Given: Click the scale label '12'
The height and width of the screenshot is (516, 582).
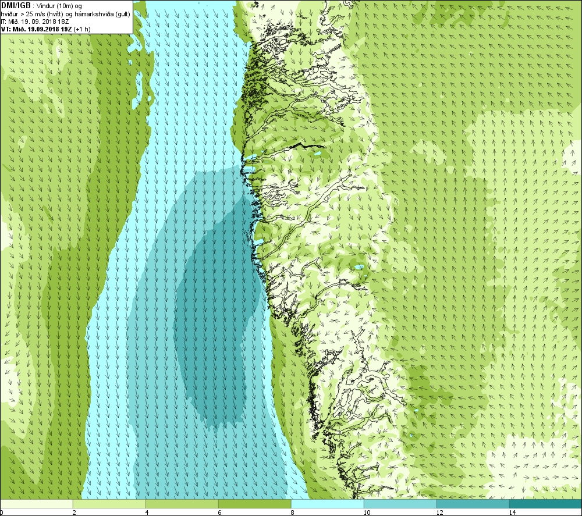Looking at the screenshot, I should tap(439, 513).
